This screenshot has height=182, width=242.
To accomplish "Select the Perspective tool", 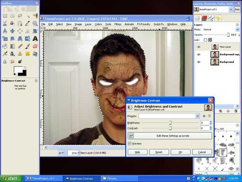I will point(20,38).
